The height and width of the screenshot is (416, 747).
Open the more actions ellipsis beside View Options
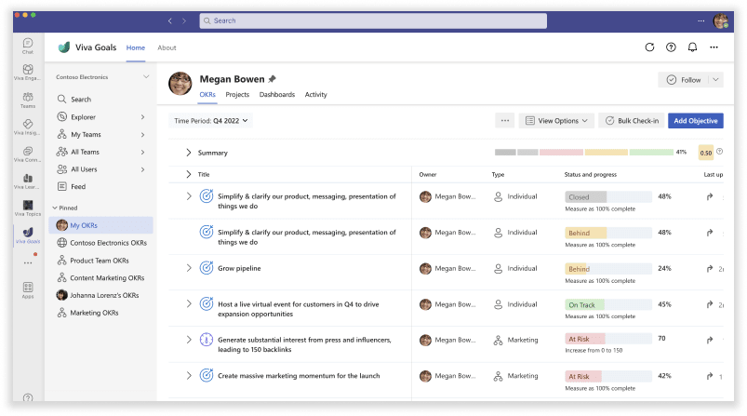pos(505,121)
